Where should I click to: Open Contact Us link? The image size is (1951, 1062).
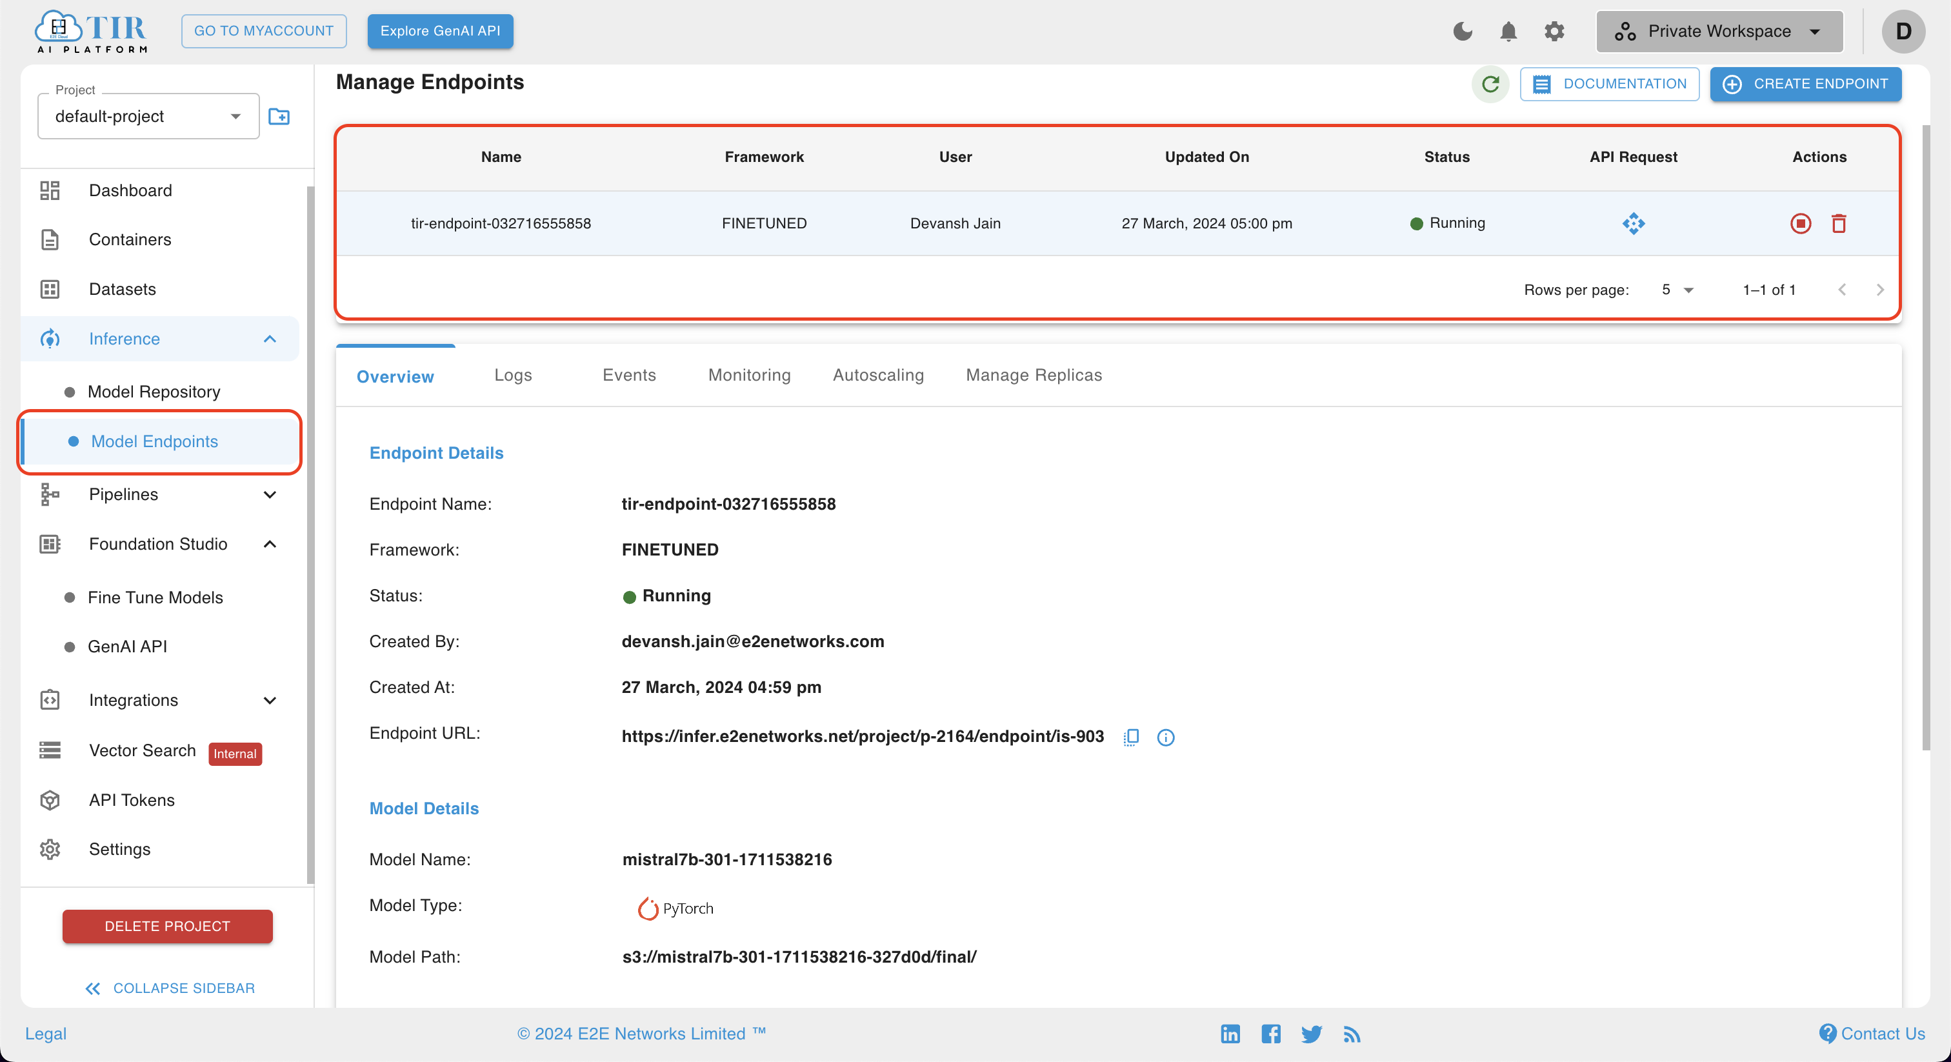pos(1872,1033)
